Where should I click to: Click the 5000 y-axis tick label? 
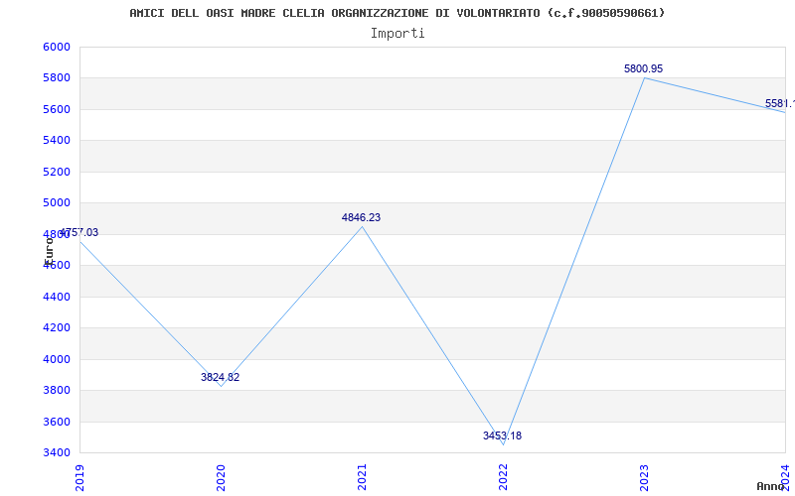[x=57, y=203]
